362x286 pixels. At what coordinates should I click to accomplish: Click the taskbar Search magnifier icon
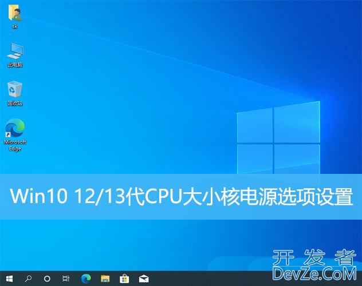click(28, 279)
